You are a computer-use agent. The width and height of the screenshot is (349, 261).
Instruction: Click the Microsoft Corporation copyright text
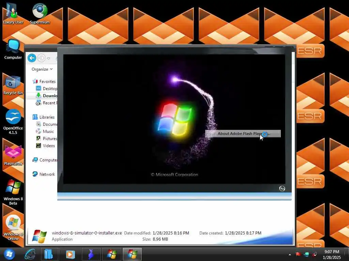point(174,175)
